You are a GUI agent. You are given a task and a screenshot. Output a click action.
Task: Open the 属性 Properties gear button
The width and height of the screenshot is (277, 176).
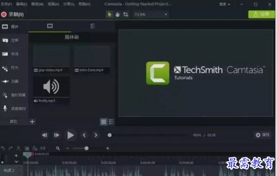click(262, 135)
